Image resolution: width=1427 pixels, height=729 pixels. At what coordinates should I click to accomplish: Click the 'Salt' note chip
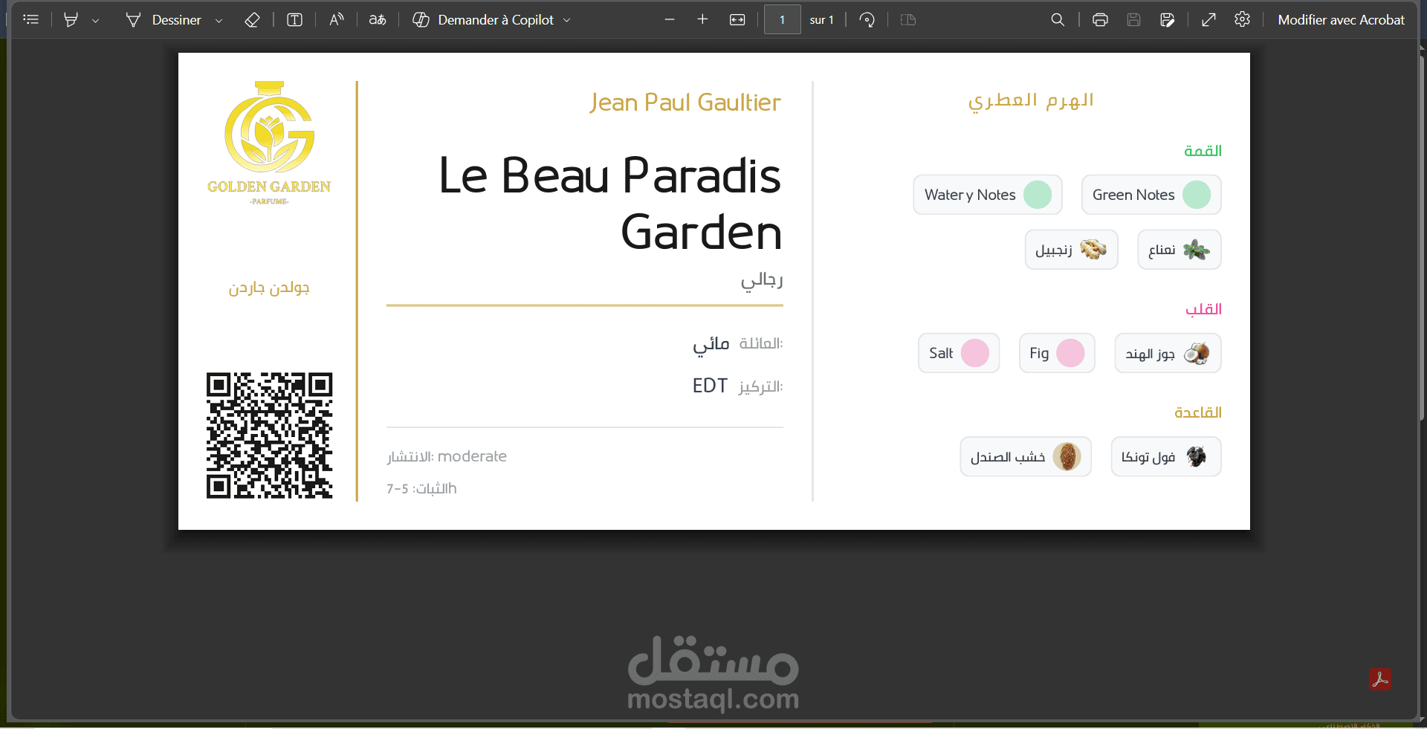click(959, 353)
